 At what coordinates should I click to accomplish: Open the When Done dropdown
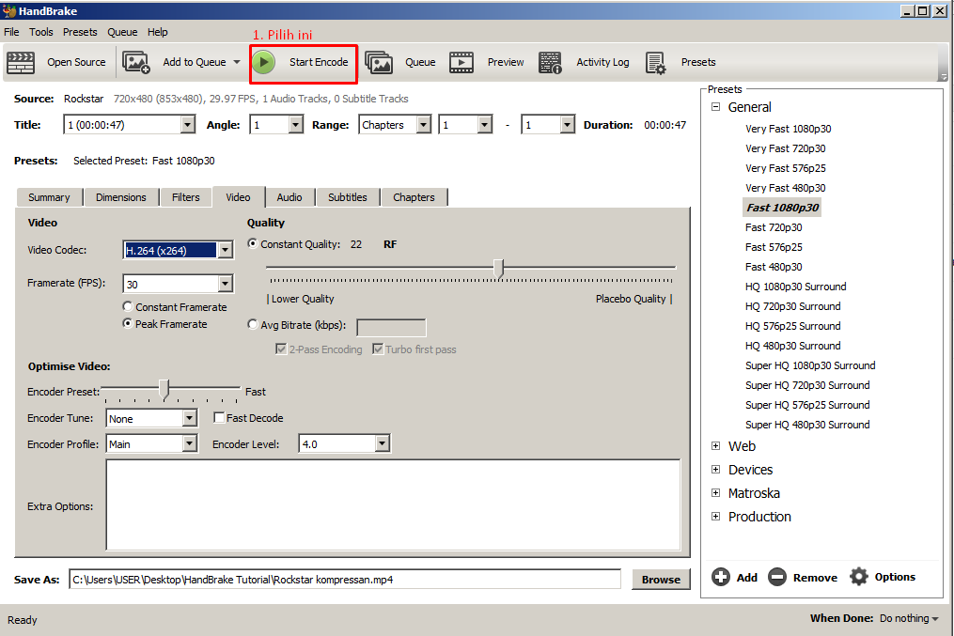[908, 618]
